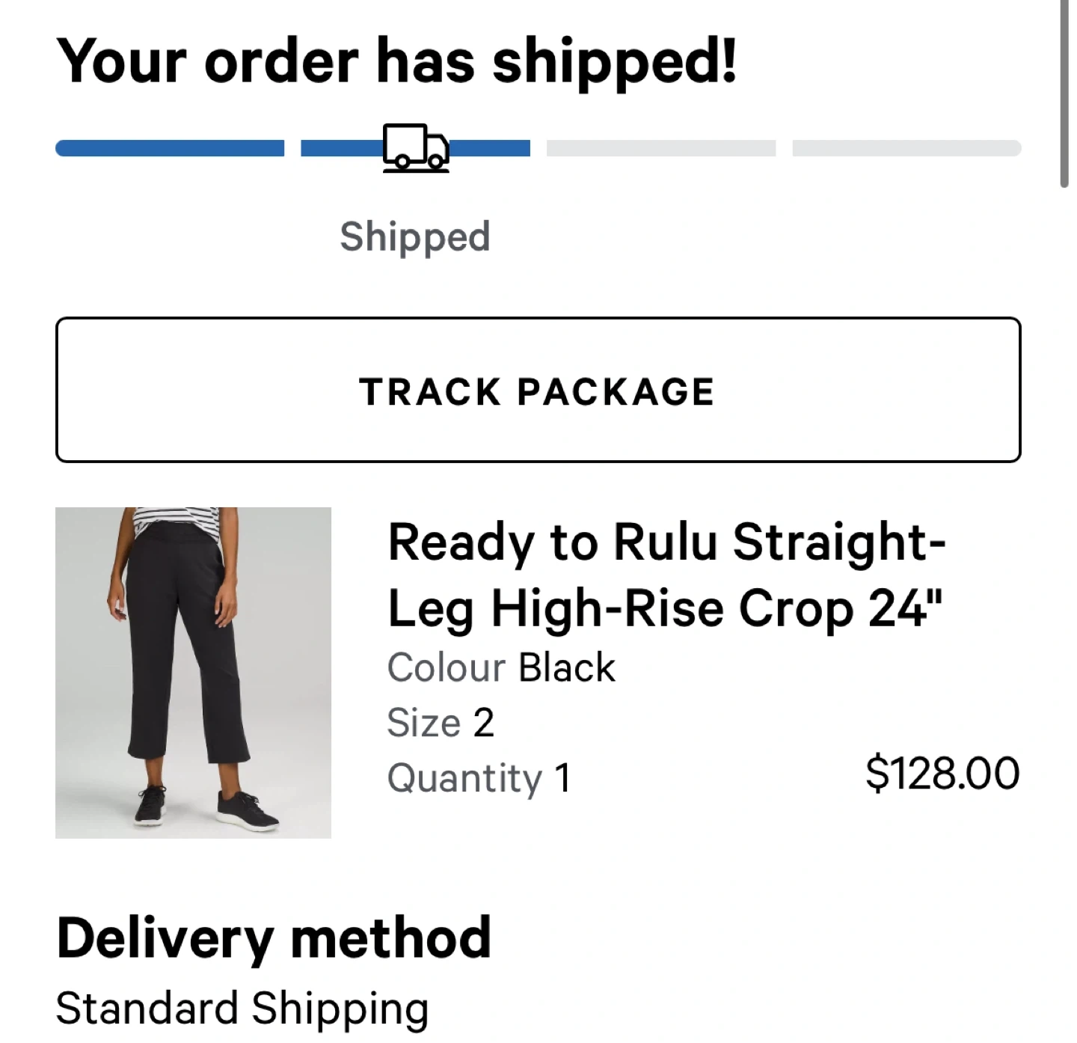Select the $128.00 price
The image size is (1077, 1043).
pyautogui.click(x=942, y=773)
